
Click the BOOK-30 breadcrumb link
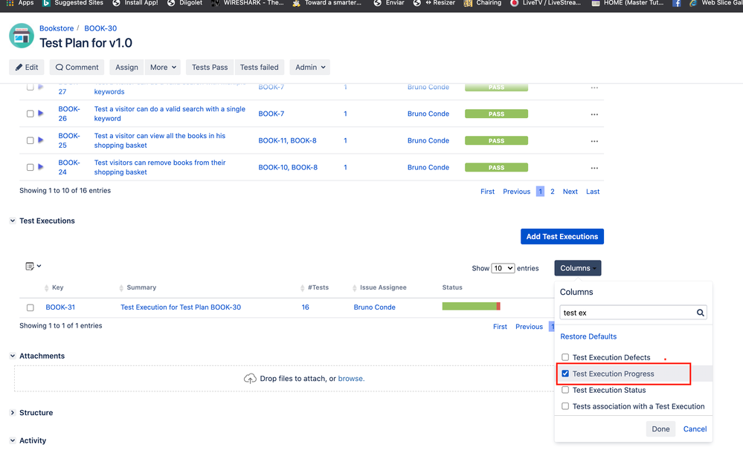[100, 28]
